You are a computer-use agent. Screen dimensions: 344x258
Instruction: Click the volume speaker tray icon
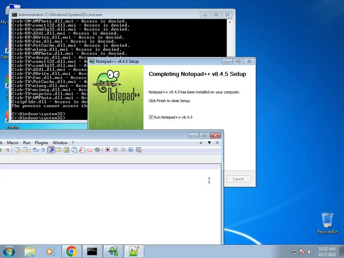[310, 252]
